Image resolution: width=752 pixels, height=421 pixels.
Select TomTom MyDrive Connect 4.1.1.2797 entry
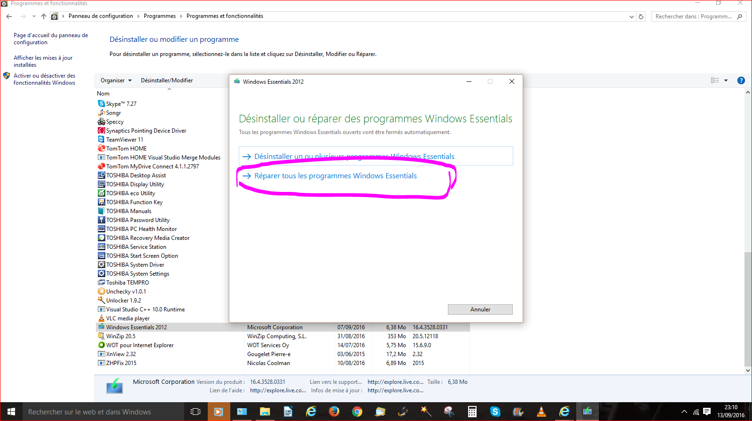pos(152,166)
